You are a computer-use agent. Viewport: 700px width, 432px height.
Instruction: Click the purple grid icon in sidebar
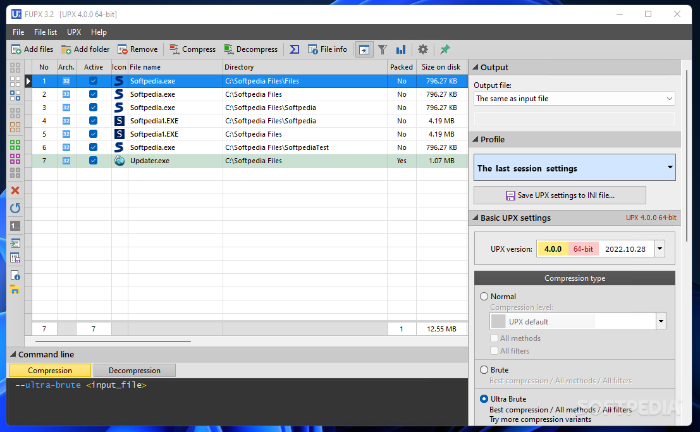pyautogui.click(x=15, y=159)
